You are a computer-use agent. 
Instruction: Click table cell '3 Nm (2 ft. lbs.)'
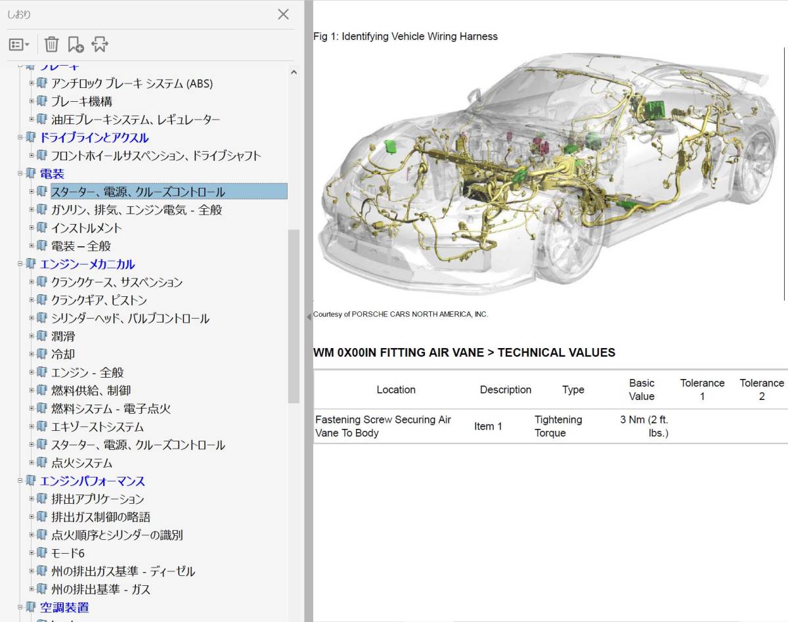tap(644, 426)
